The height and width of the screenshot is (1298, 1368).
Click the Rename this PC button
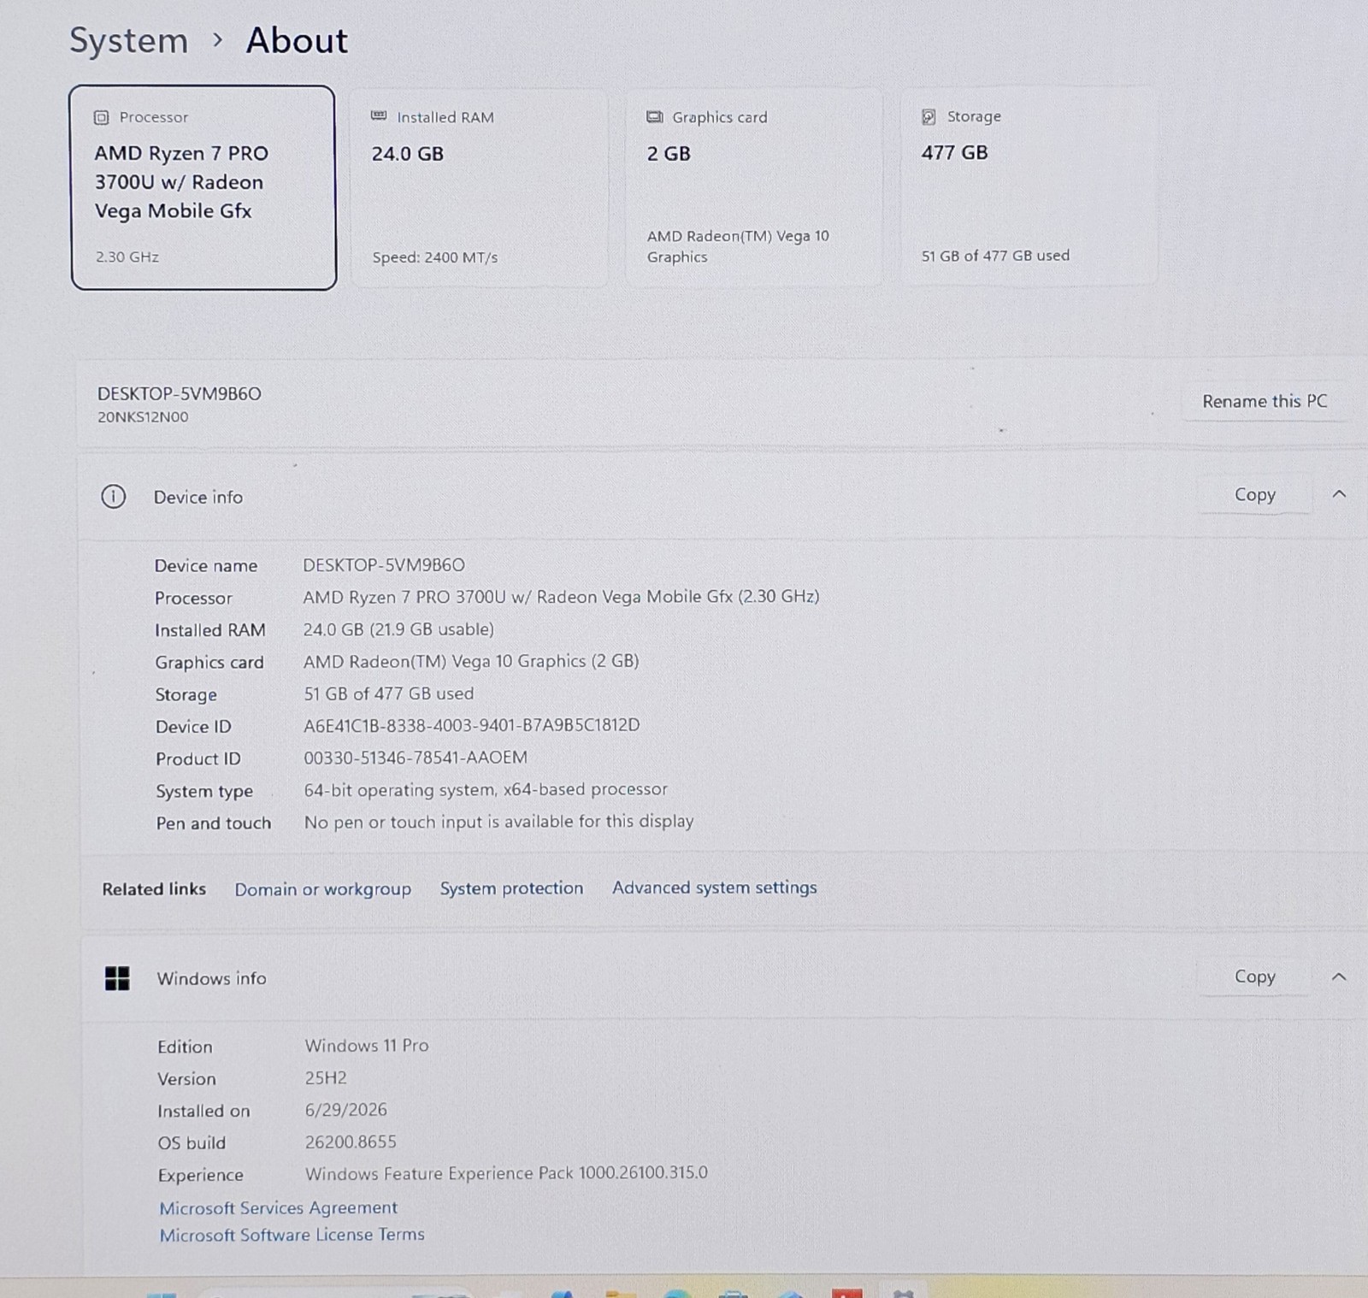pos(1265,401)
